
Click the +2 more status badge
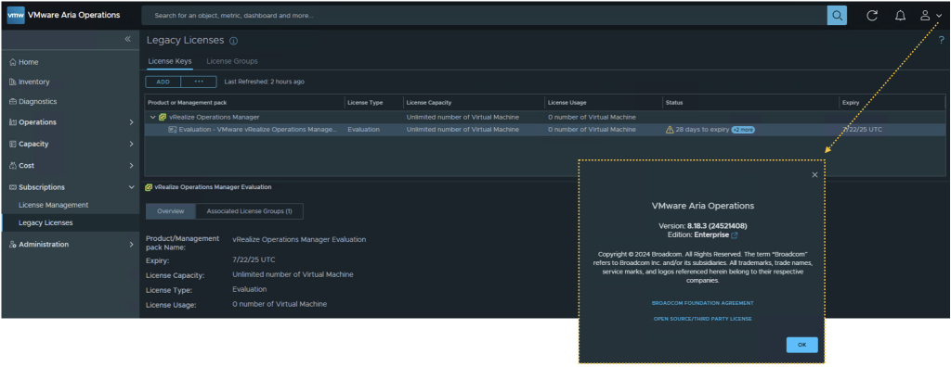click(743, 130)
